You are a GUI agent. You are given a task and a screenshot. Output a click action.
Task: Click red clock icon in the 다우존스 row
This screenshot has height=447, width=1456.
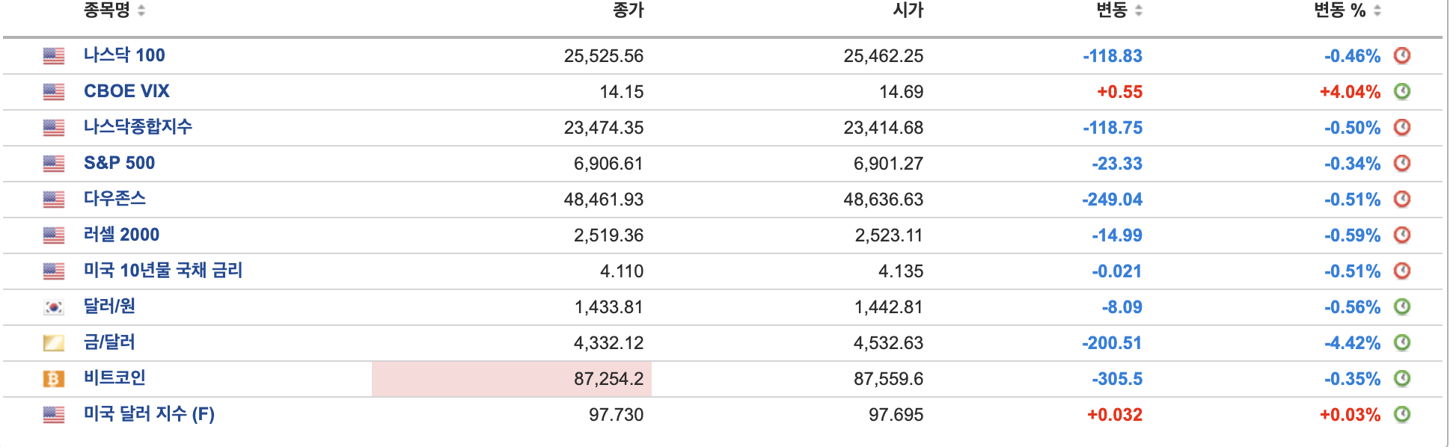[1402, 199]
